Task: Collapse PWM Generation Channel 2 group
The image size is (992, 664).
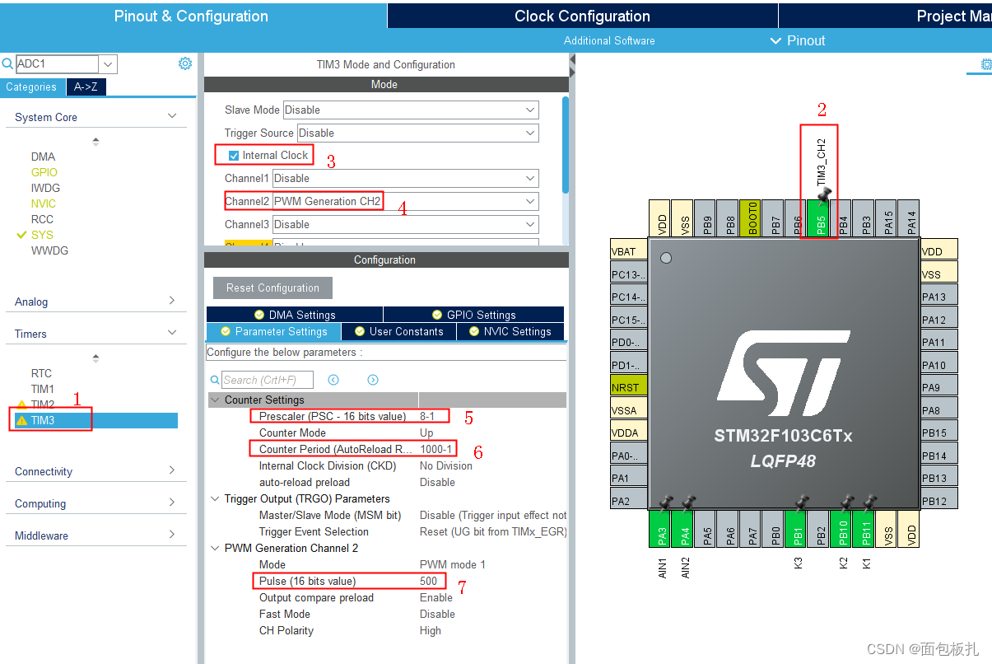Action: [x=216, y=548]
